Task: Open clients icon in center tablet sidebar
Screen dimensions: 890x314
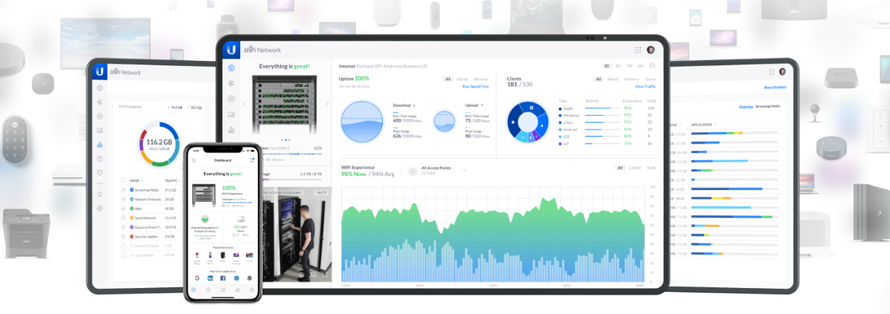Action: point(231,114)
